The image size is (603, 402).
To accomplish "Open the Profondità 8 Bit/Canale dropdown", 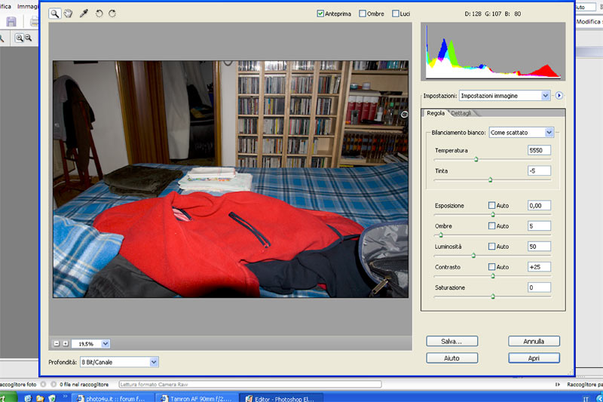I will coord(119,362).
